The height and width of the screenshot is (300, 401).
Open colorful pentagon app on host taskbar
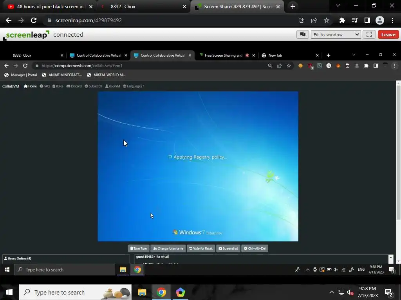(x=180, y=292)
